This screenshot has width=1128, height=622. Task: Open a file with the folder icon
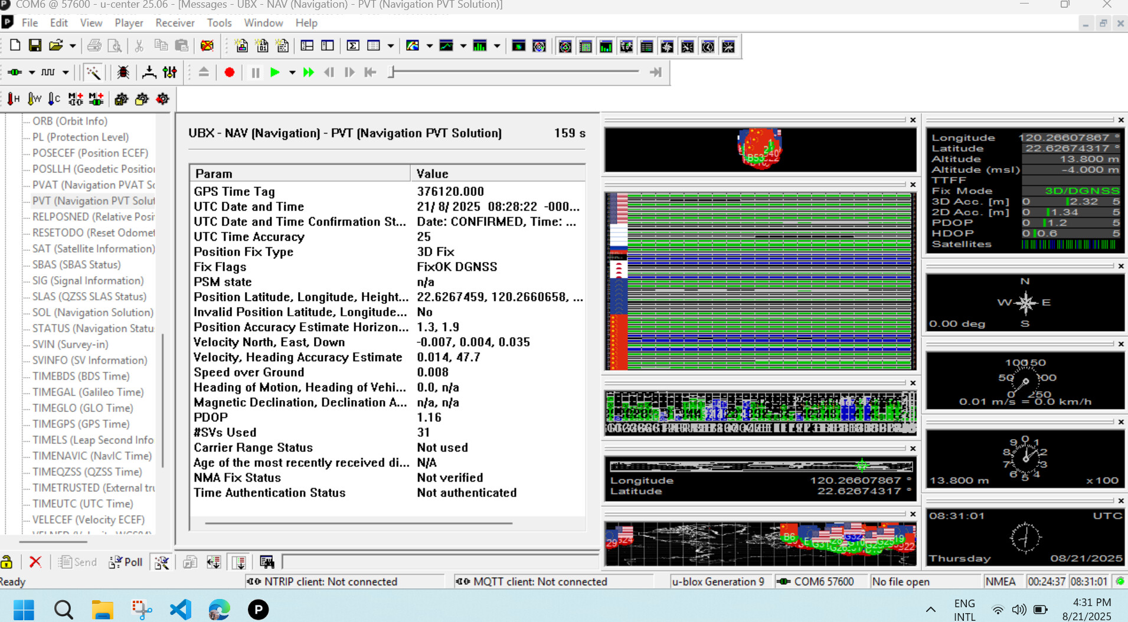55,45
